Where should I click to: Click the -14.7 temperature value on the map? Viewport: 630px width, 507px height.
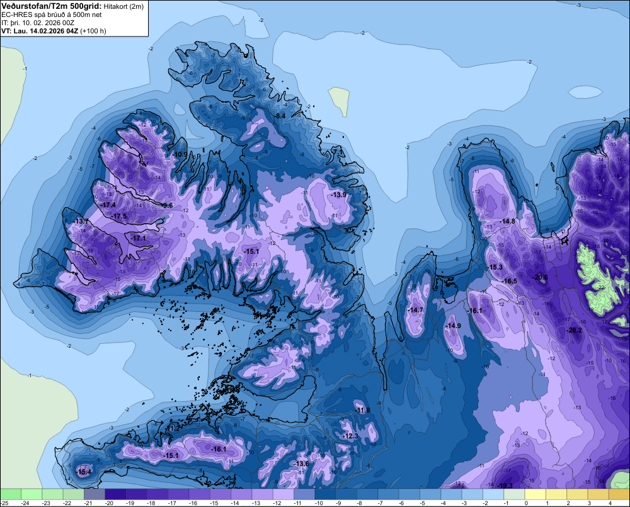tap(415, 310)
